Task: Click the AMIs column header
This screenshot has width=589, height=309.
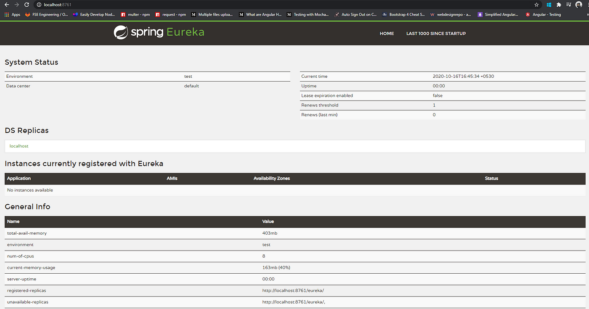Action: 172,178
